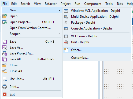Screen dimensions: 133x99
Task: Click the Package box icon
Action: [x=66, y=23]
